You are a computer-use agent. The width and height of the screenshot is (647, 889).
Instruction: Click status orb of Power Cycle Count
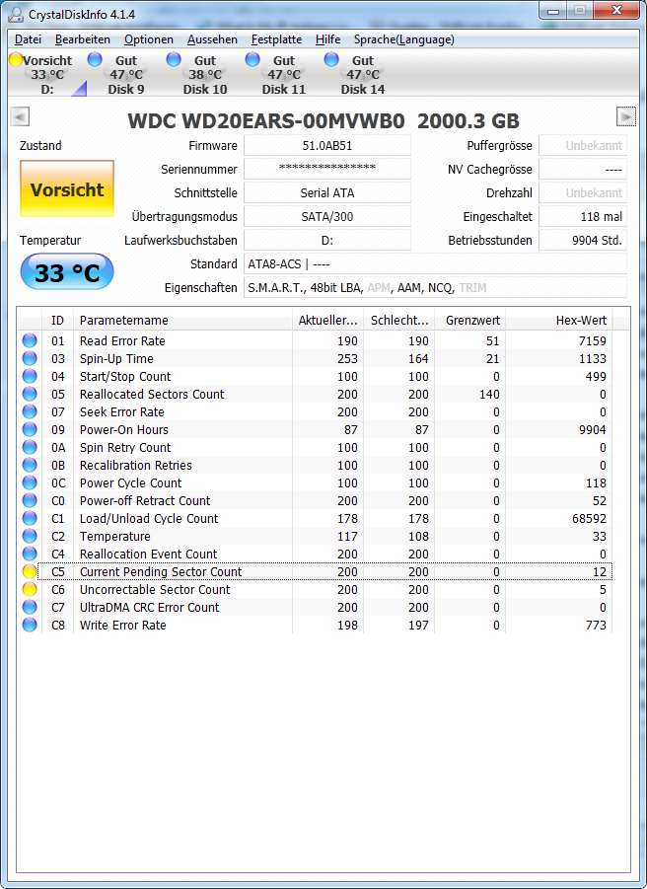[x=30, y=482]
